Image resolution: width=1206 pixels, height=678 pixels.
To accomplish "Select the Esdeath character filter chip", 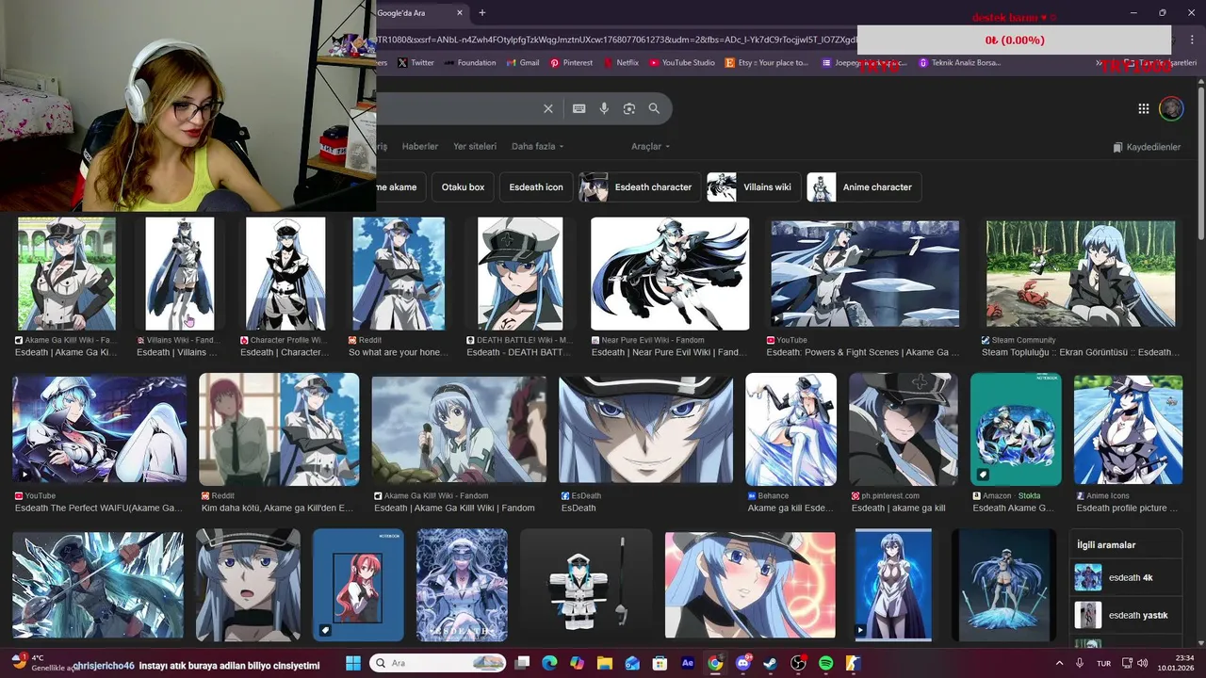I will (640, 187).
